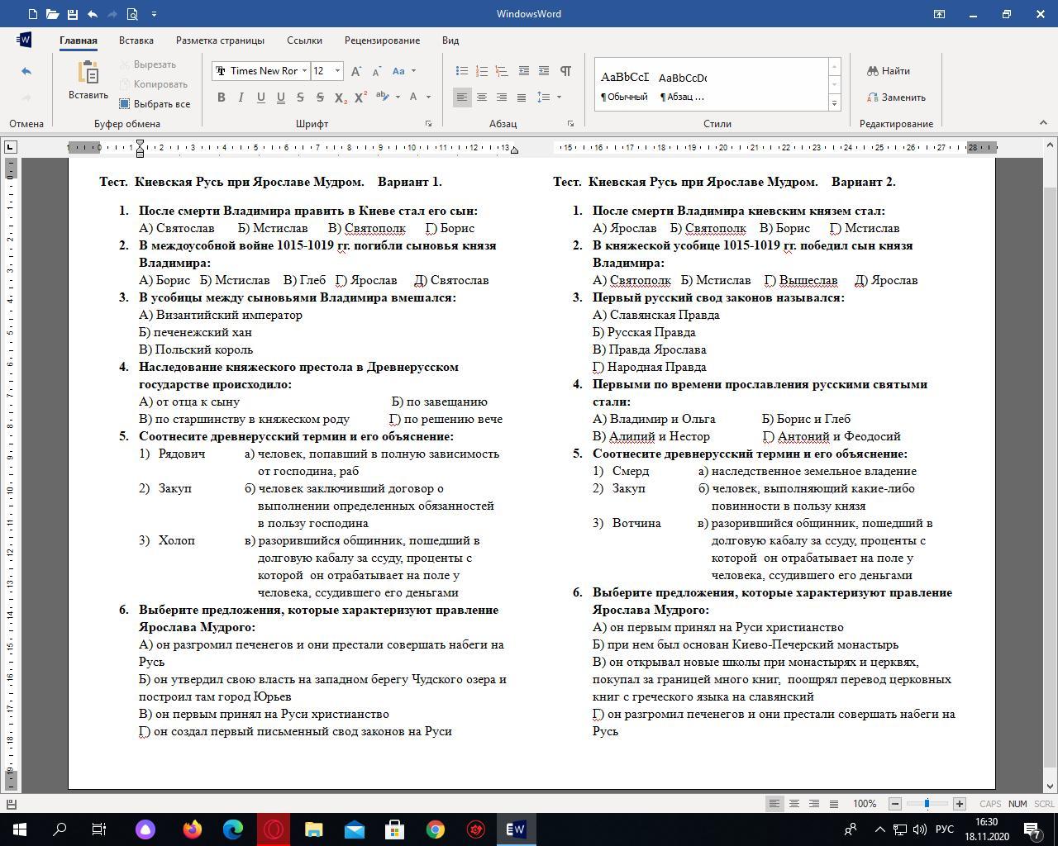Screen dimensions: 1058x846
Task: Click the justify alignment icon
Action: click(522, 97)
